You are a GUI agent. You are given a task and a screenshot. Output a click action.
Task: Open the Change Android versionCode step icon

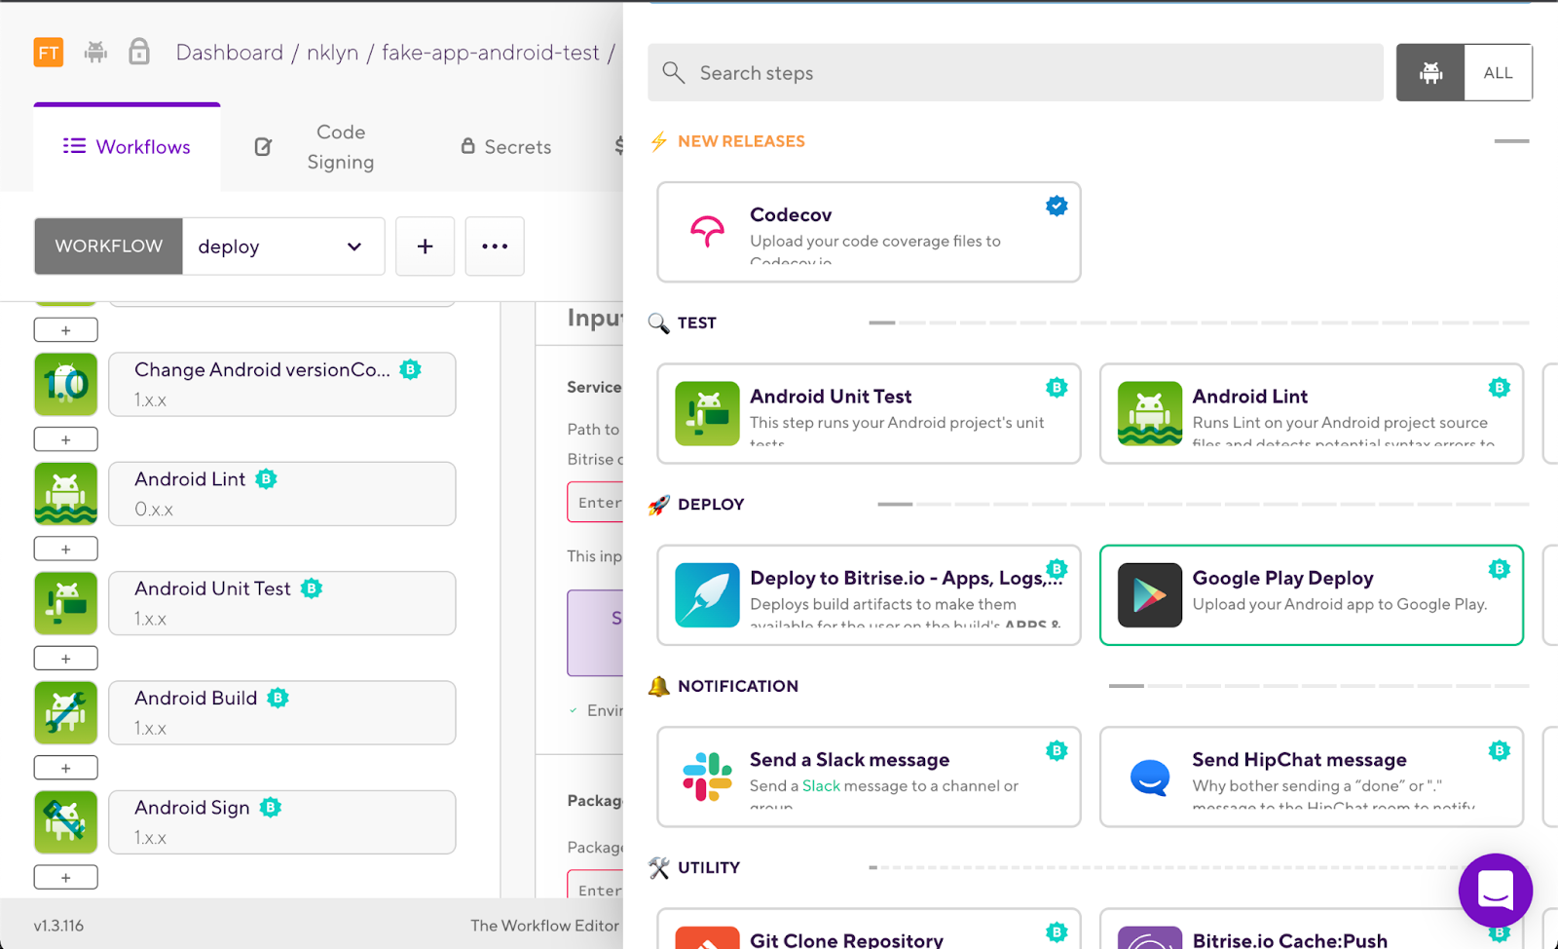point(66,385)
